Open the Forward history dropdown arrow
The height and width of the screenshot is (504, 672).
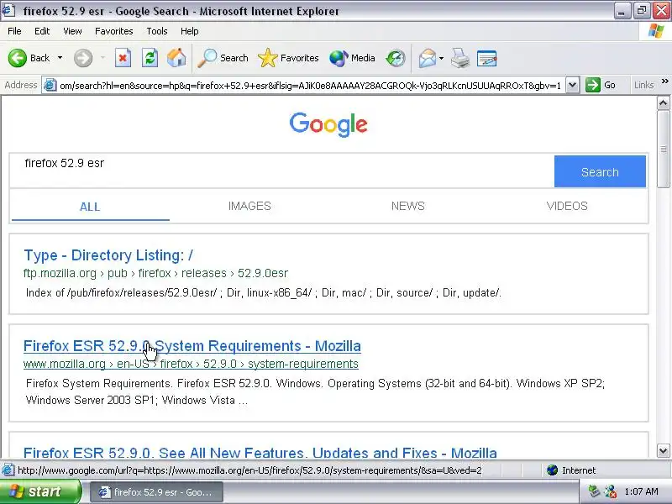(102, 58)
